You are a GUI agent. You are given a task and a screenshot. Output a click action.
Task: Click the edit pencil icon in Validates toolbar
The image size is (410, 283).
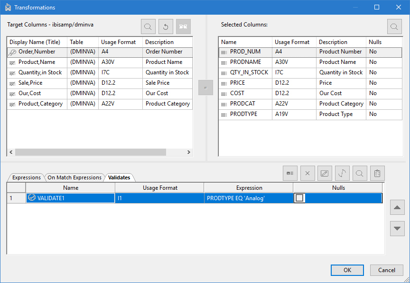pyautogui.click(x=325, y=173)
